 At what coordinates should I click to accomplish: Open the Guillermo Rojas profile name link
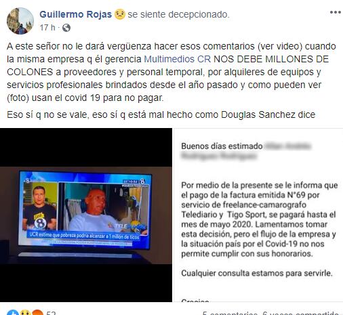[x=75, y=14]
